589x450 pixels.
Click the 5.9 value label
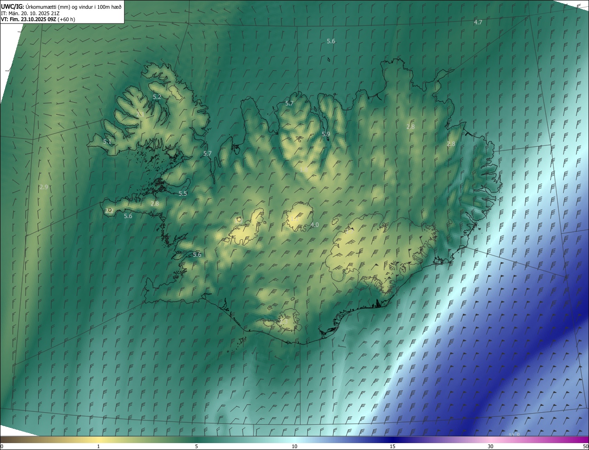click(326, 134)
